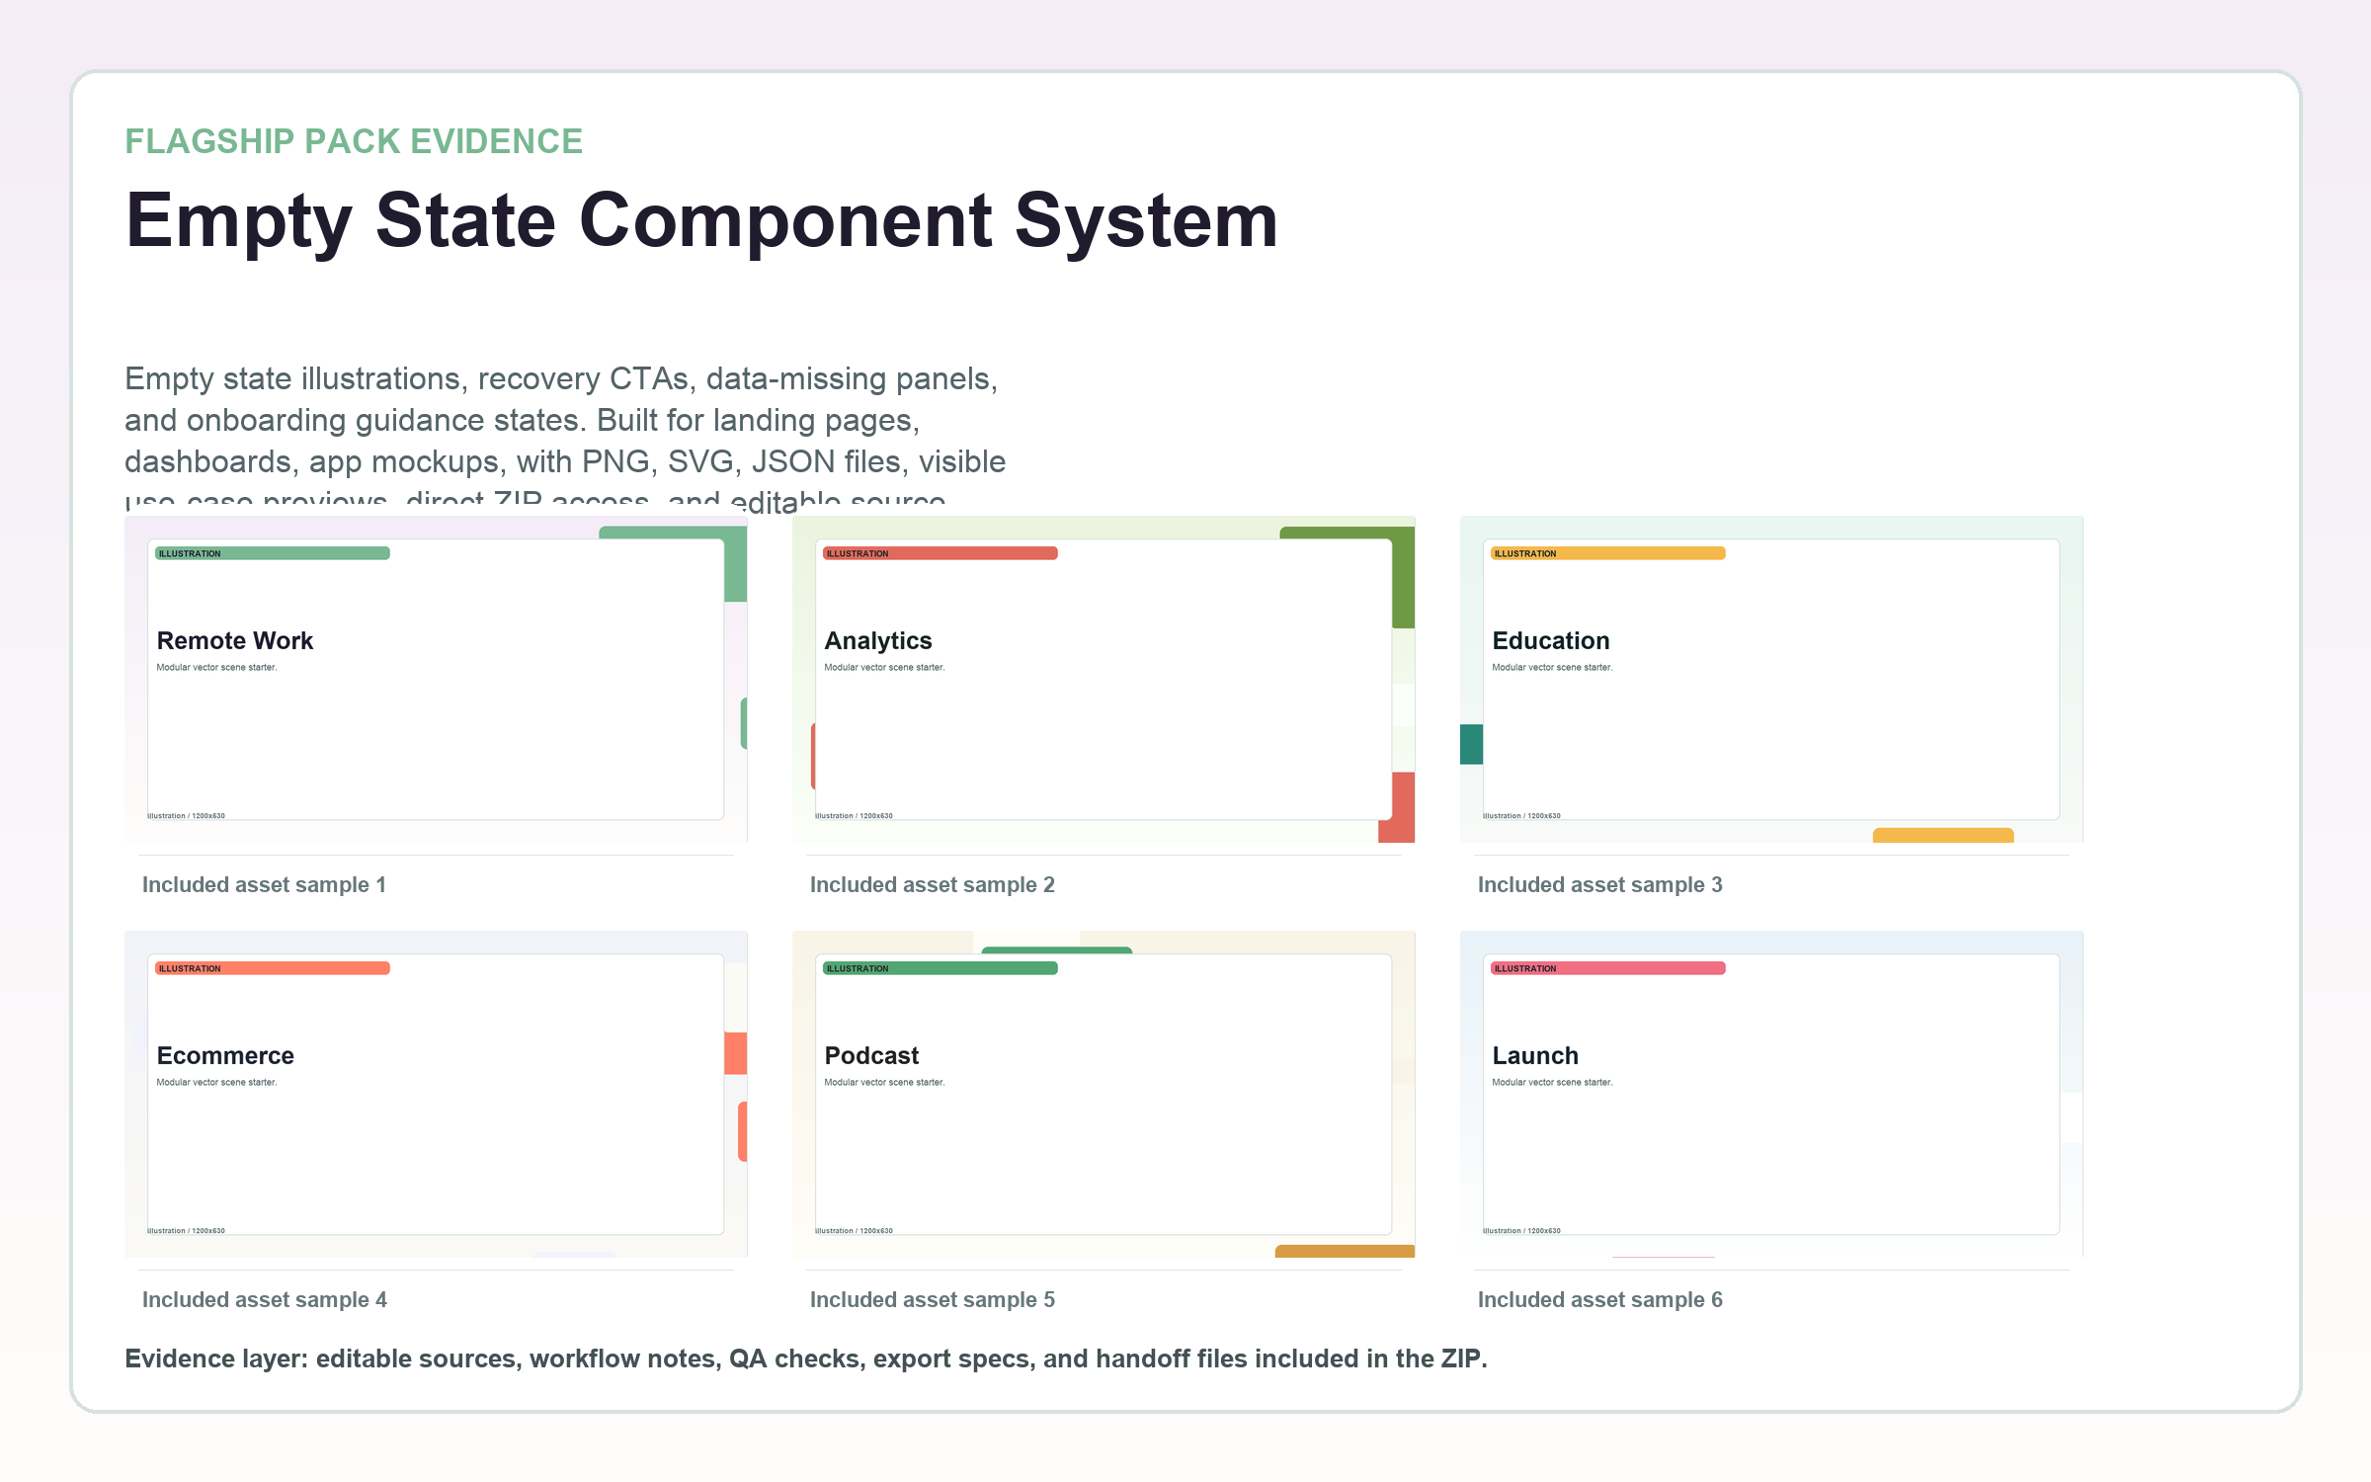Open the Education illustration thumbnail

(x=1771, y=679)
